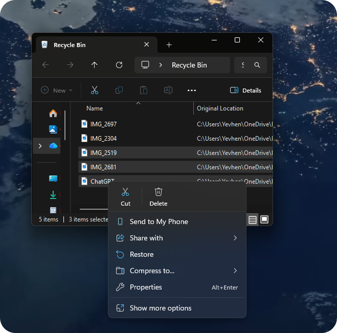Open Gallery from the sidebar
Image resolution: width=337 pixels, height=333 pixels.
tap(53, 129)
